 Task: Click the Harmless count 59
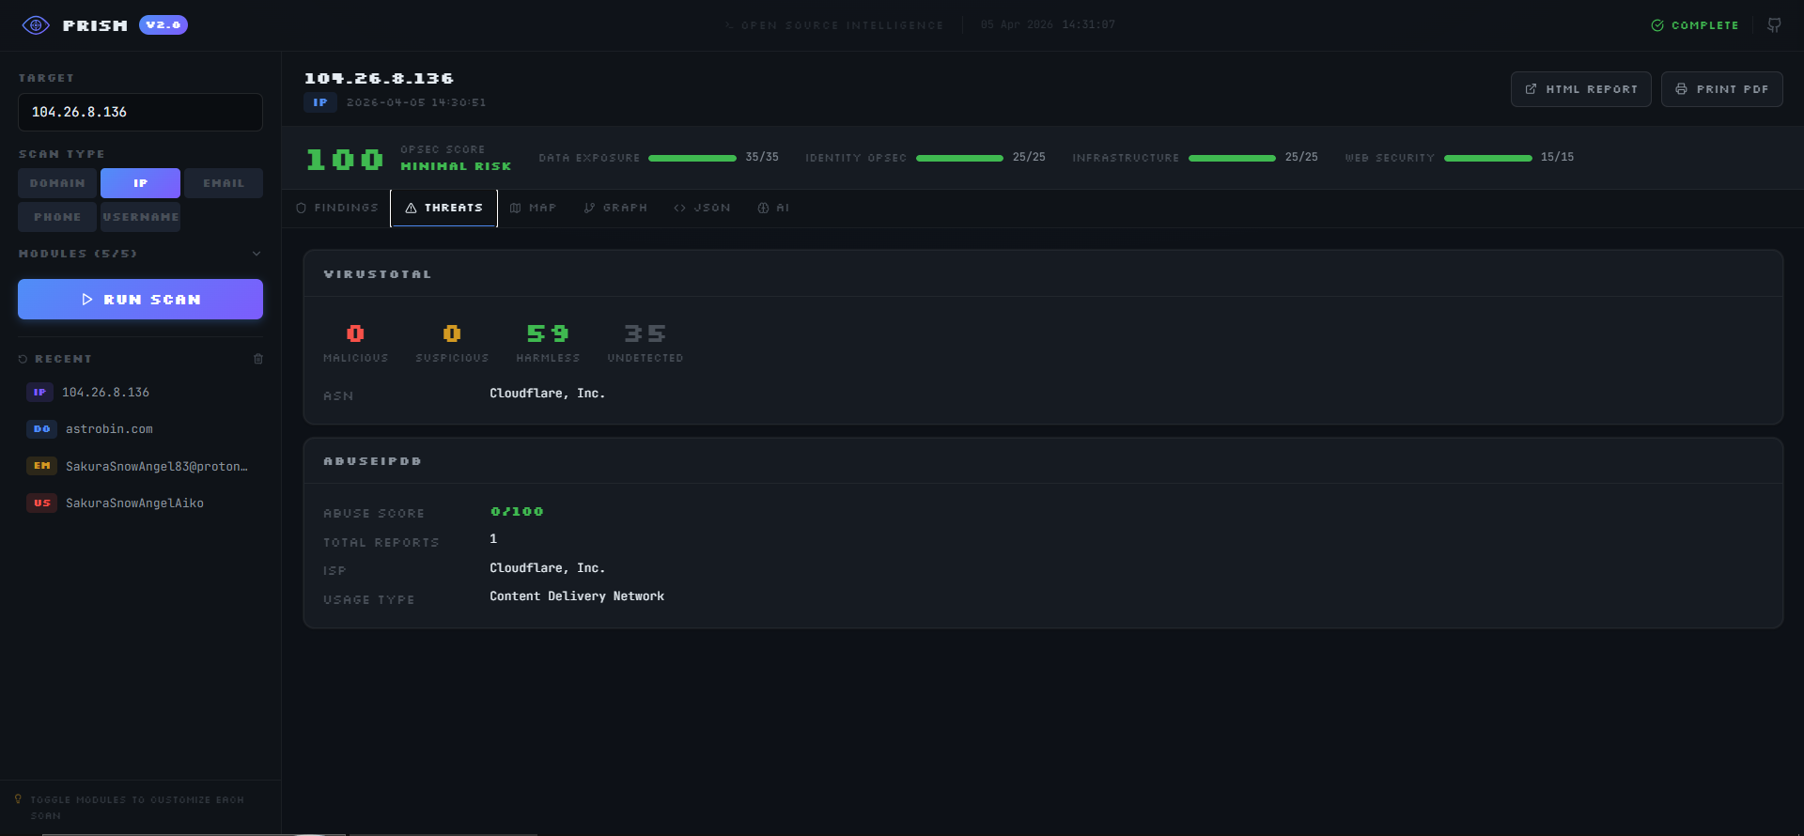point(548,333)
